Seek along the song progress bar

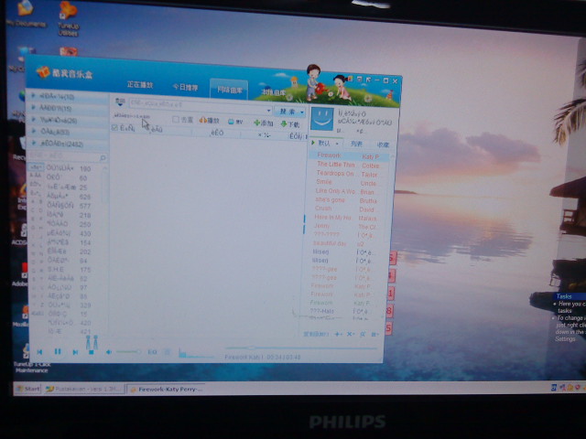[301, 348]
